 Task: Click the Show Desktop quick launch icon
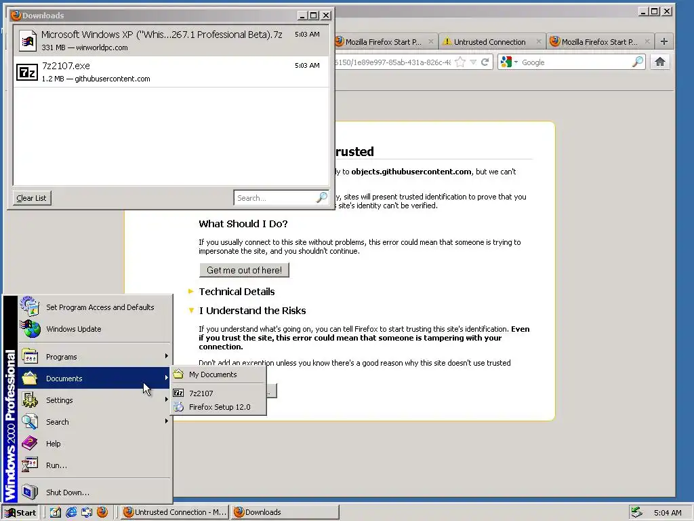tap(56, 512)
